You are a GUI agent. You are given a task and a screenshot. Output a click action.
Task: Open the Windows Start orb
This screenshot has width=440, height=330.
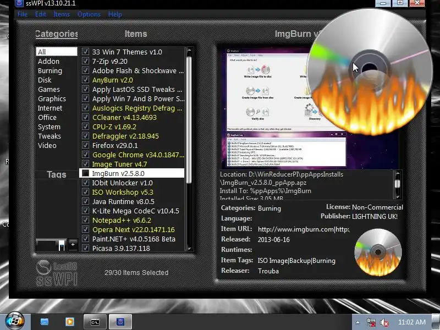pyautogui.click(x=15, y=321)
